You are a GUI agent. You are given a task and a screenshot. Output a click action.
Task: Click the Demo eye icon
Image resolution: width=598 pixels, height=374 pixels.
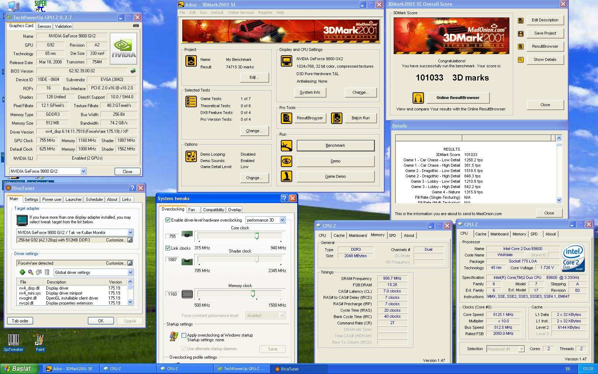pos(286,161)
